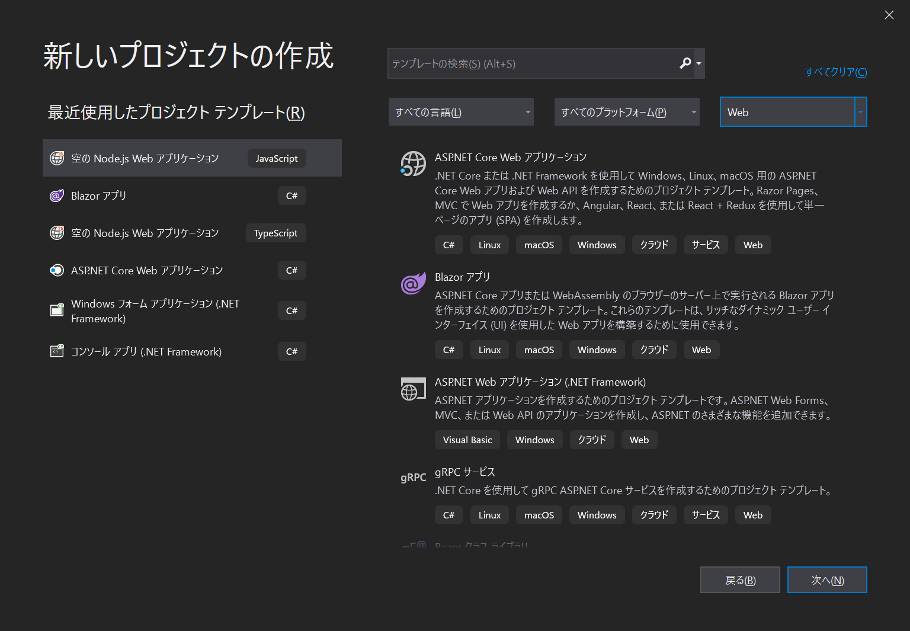Click the Node.js icon beside the TypeScript badge
910x631 pixels.
click(x=57, y=233)
